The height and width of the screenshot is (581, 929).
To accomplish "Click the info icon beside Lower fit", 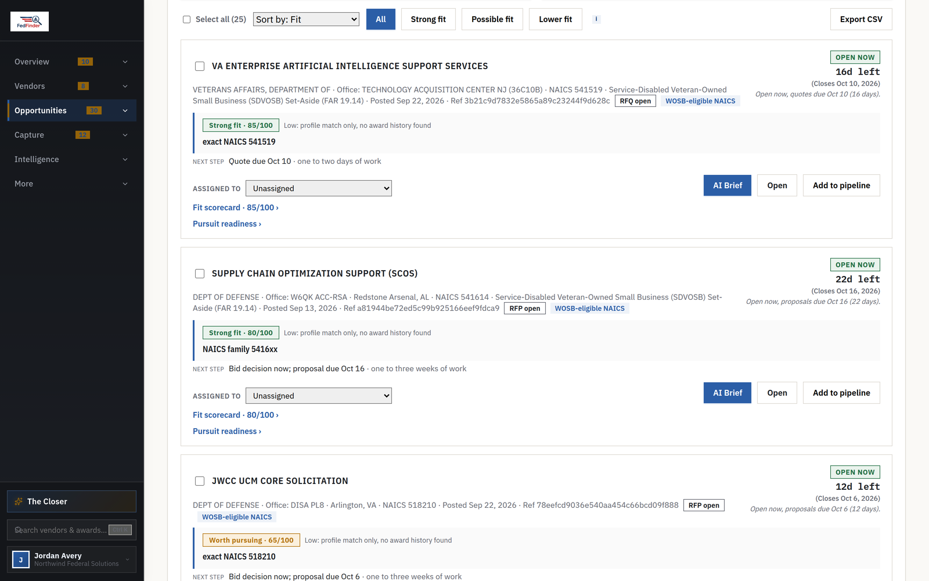I will 596,19.
